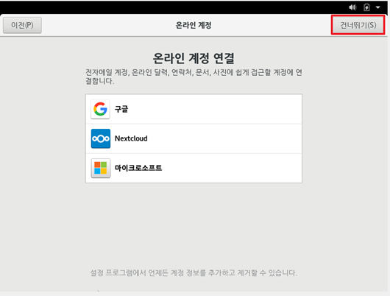Click the Microsoft logo icon
Image resolution: width=390 pixels, height=296 pixels.
(x=101, y=168)
